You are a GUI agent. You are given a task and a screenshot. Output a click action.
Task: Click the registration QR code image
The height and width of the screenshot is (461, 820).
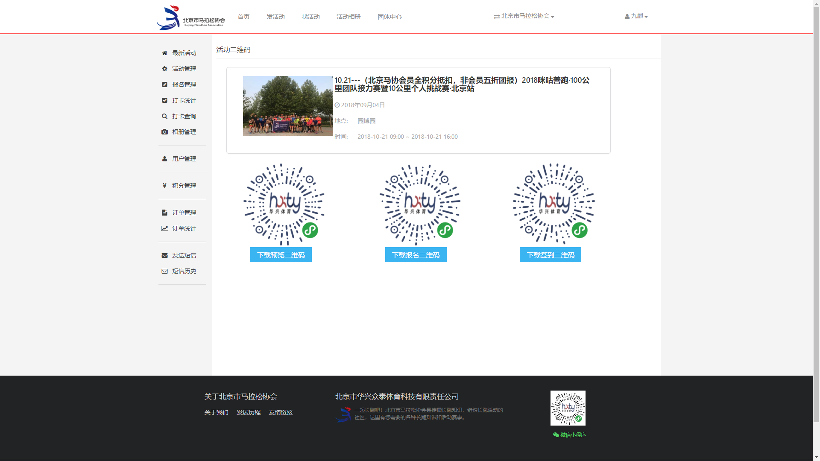420,204
